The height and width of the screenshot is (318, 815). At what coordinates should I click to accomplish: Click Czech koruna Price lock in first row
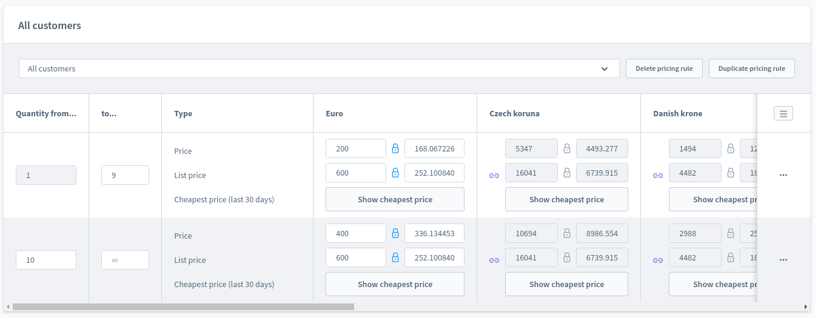point(567,148)
